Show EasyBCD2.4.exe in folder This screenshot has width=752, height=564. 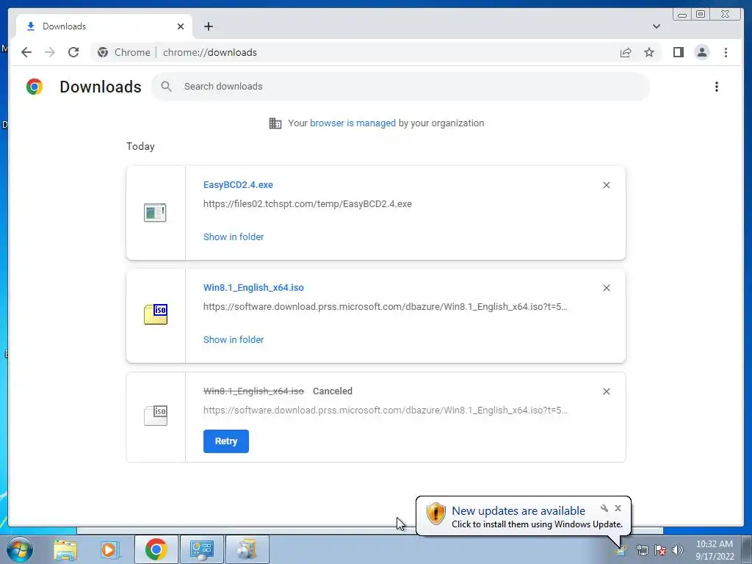(234, 237)
